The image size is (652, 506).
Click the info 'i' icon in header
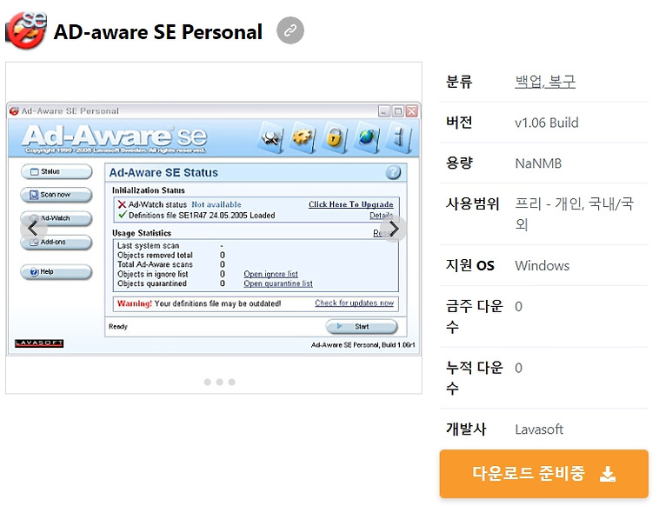tap(399, 137)
